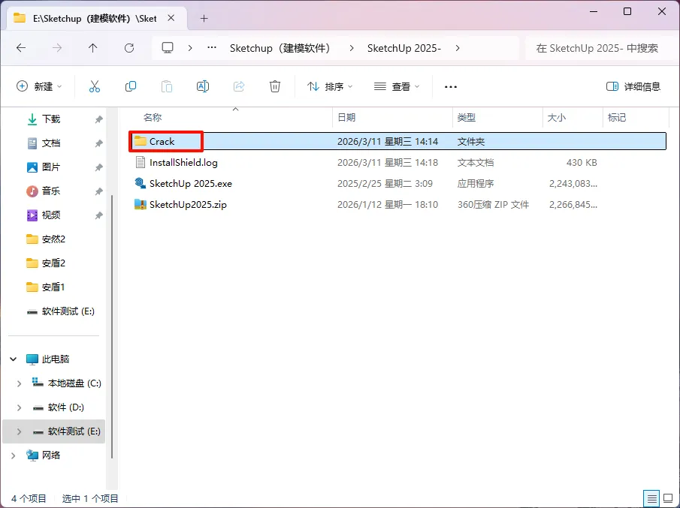Expand the 网络 tree node
680x508 pixels.
pos(14,455)
